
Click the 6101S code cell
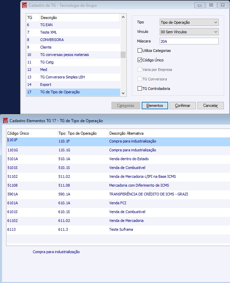click(32, 212)
